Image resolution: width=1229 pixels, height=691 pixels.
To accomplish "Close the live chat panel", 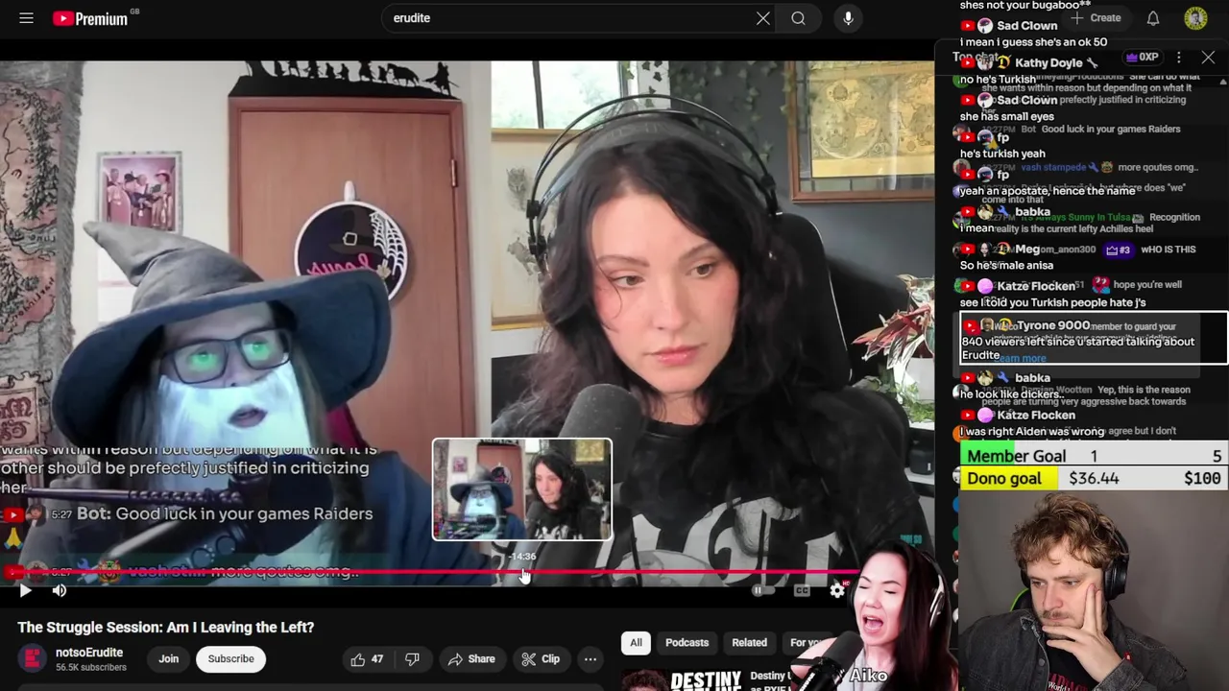I will pyautogui.click(x=1208, y=58).
